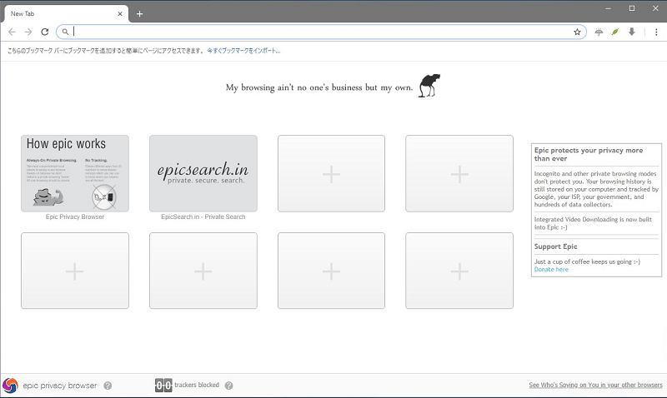Click the Epic Privacy Browser caption

coord(75,216)
